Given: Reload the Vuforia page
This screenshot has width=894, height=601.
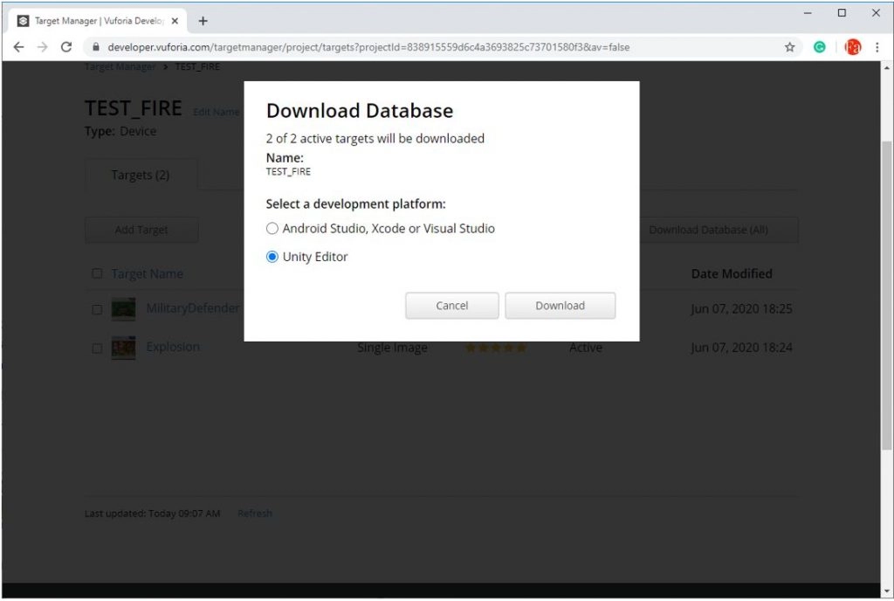Looking at the screenshot, I should tap(66, 47).
